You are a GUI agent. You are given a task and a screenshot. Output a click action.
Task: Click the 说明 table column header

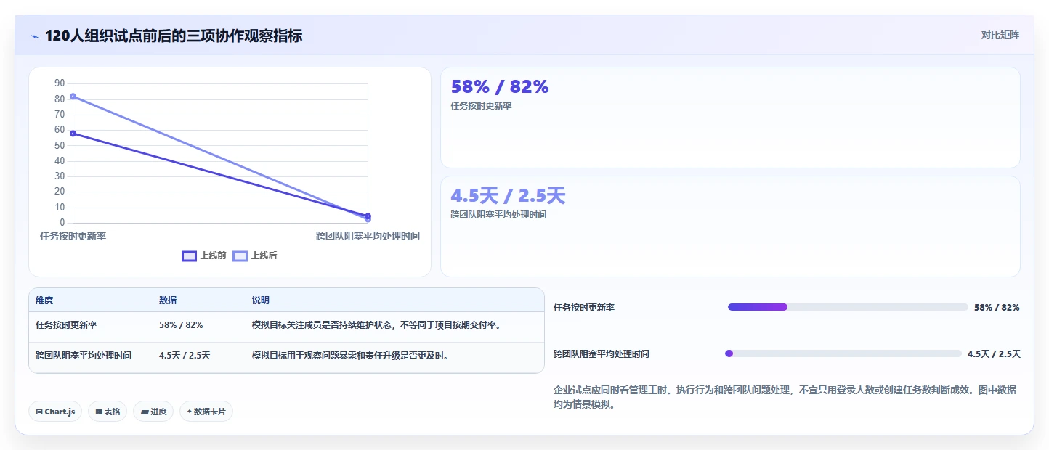tap(261, 300)
